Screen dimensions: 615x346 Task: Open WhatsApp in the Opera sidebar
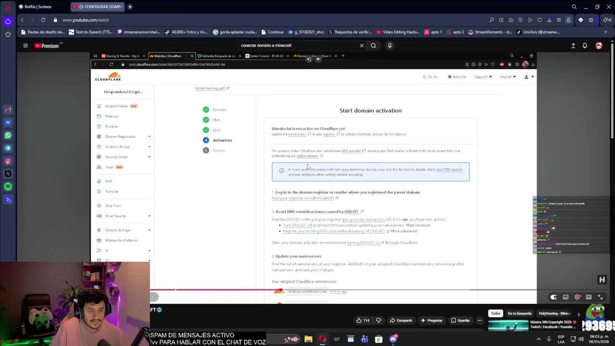coord(8,136)
